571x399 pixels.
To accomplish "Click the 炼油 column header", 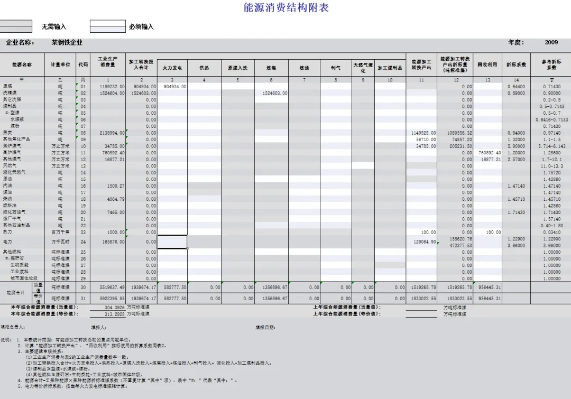I will tap(305, 68).
